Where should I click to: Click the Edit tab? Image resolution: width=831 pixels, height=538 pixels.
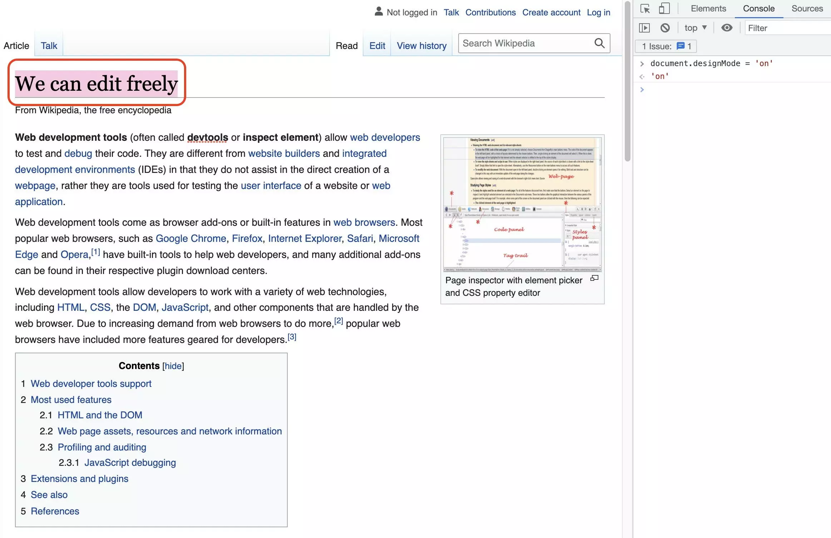[x=376, y=45]
